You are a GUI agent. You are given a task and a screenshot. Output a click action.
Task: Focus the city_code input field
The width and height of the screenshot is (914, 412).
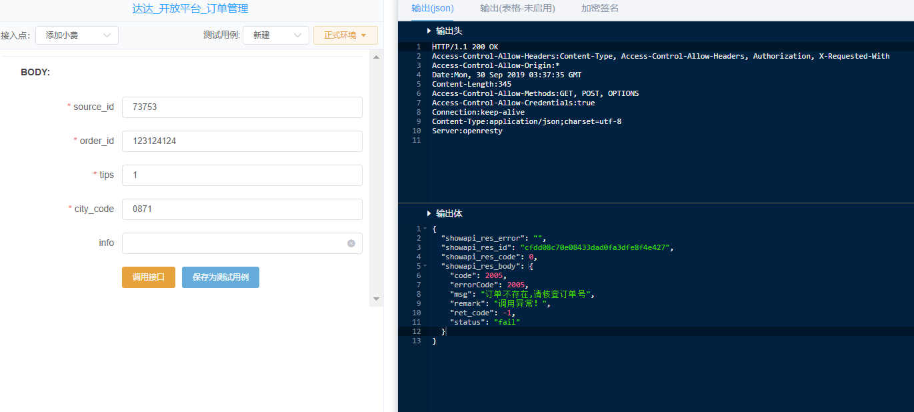tap(242, 209)
